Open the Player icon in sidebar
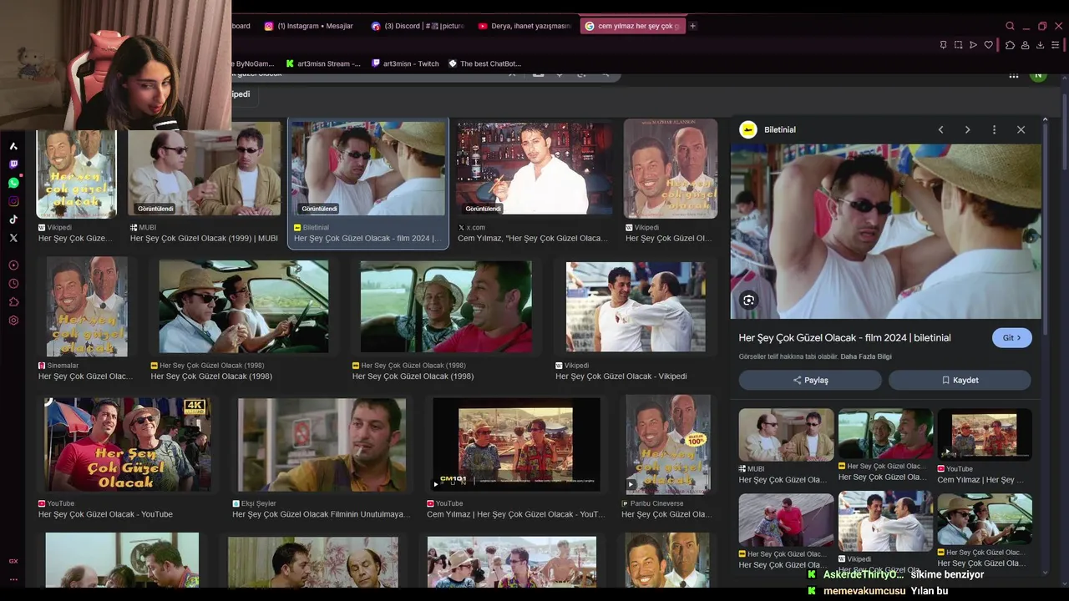The height and width of the screenshot is (601, 1069). [x=13, y=265]
